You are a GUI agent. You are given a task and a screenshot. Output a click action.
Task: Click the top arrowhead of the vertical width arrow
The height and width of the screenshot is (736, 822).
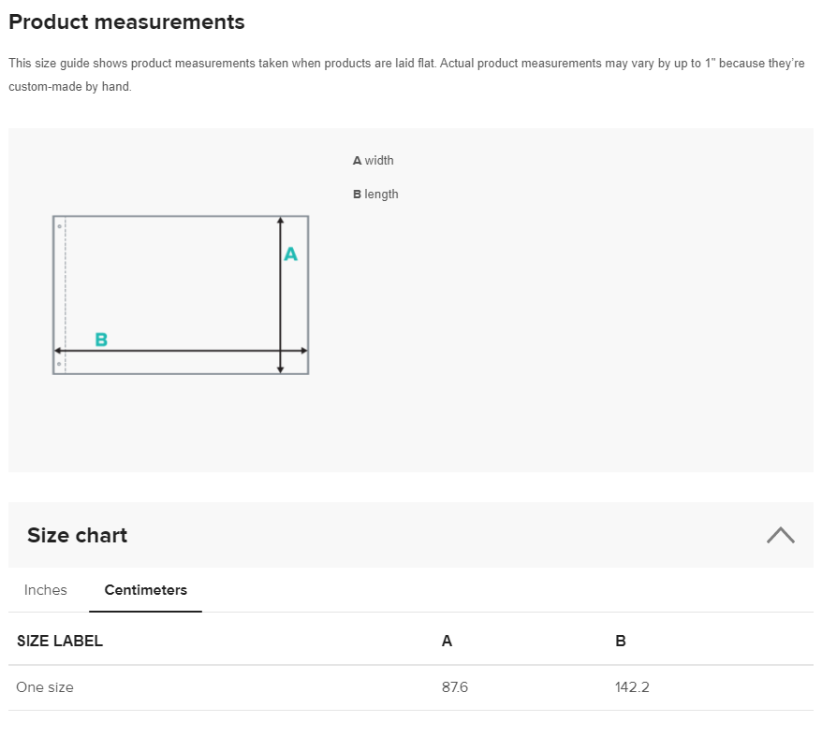[280, 222]
